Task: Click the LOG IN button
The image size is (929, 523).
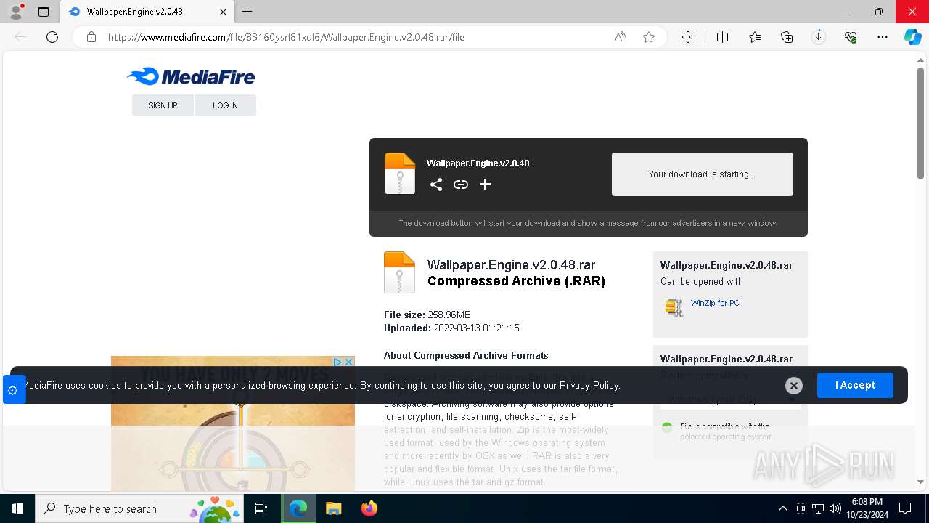Action: (x=225, y=105)
